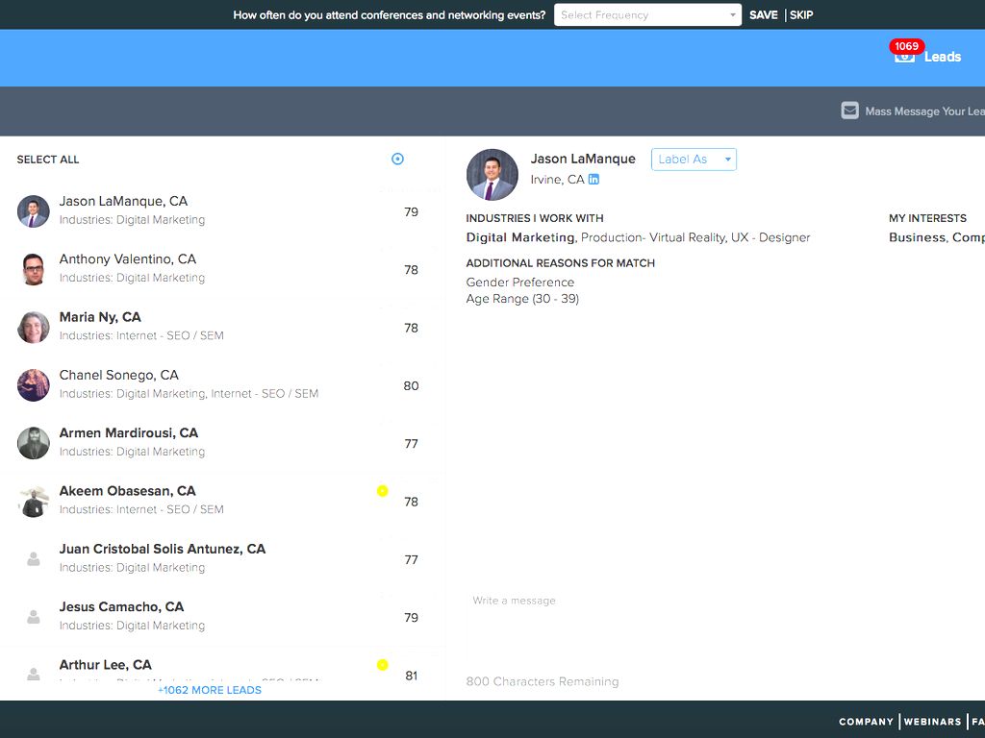Open the Select Frequency dropdown

[647, 15]
